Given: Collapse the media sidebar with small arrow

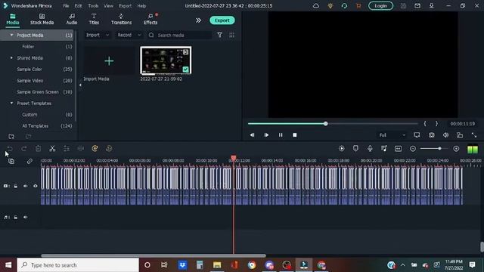Looking at the screenshot, I should 80,85.
